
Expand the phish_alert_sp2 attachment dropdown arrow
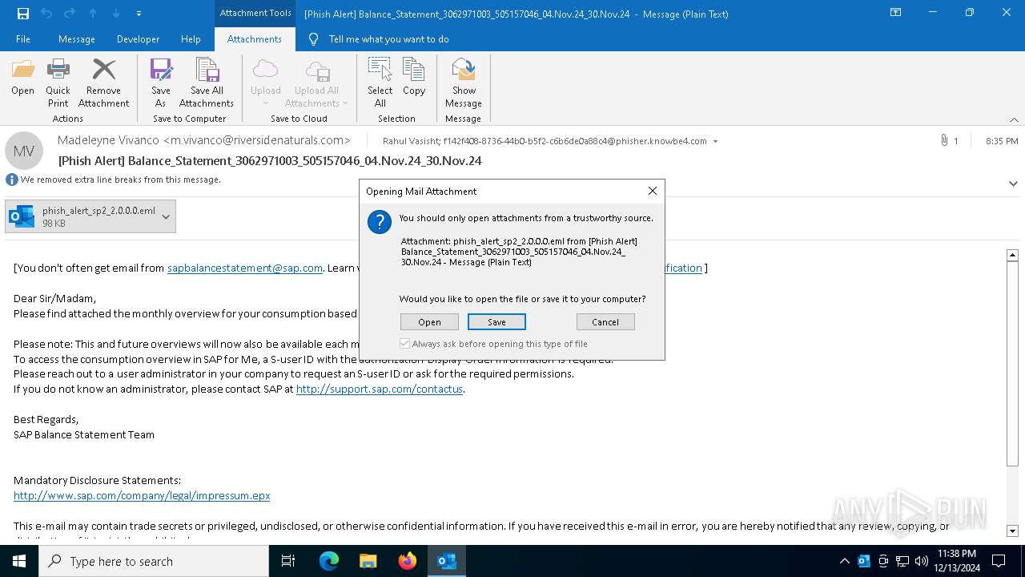click(166, 216)
